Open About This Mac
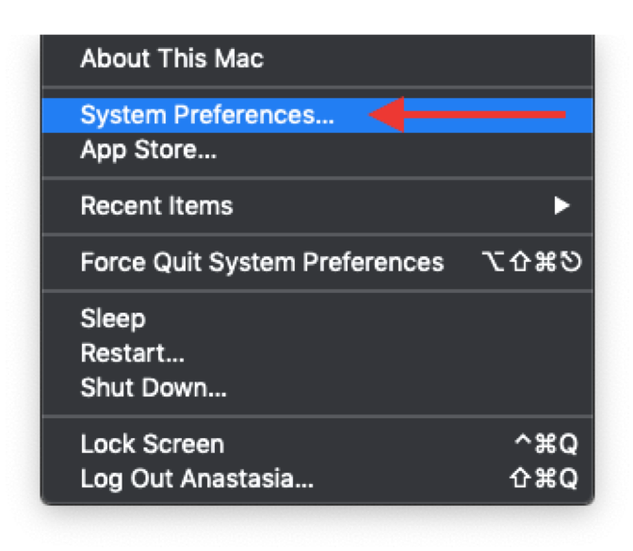The height and width of the screenshot is (551, 633). 171,58
